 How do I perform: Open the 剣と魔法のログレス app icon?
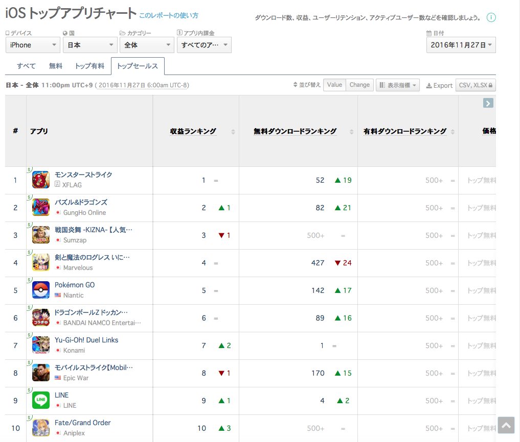pyautogui.click(x=41, y=262)
